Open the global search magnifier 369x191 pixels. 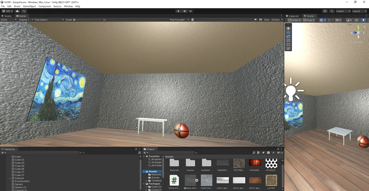point(332,11)
